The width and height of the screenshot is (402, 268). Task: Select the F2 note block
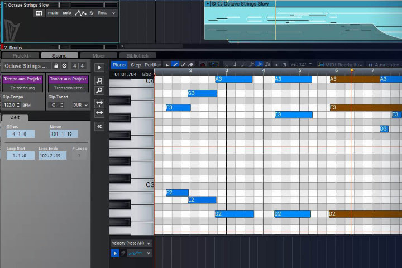[x=177, y=193]
